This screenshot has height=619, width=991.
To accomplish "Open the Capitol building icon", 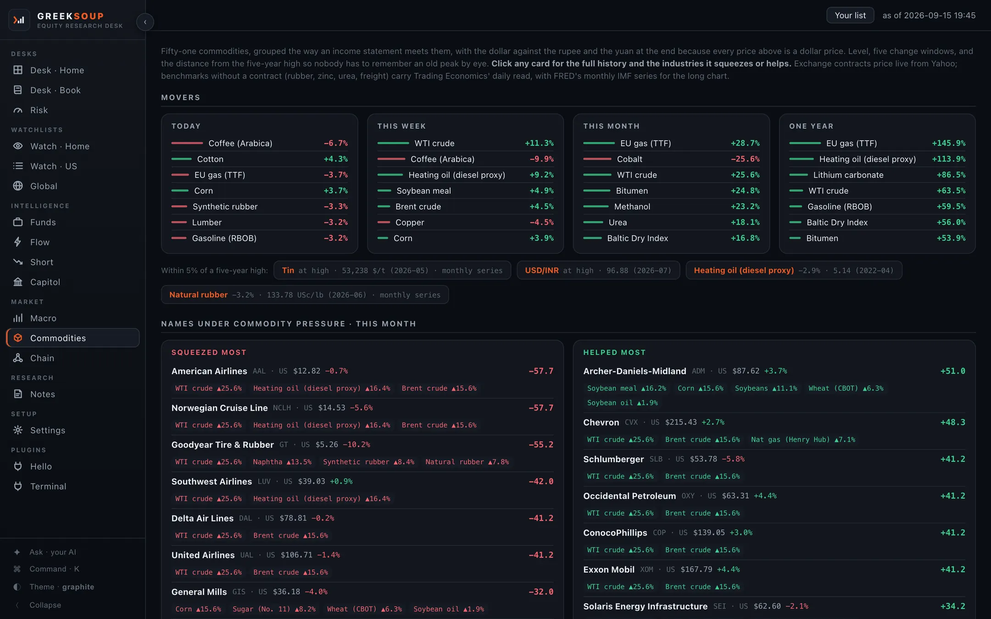I will [18, 282].
